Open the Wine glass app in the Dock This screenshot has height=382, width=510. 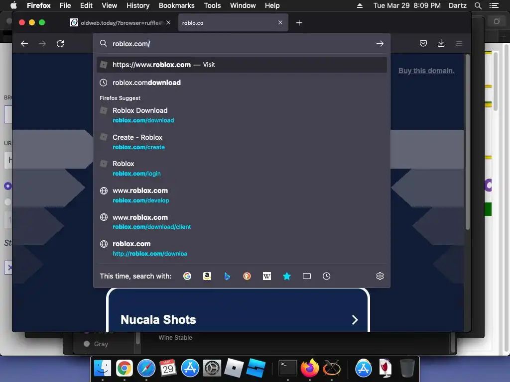[385, 369]
